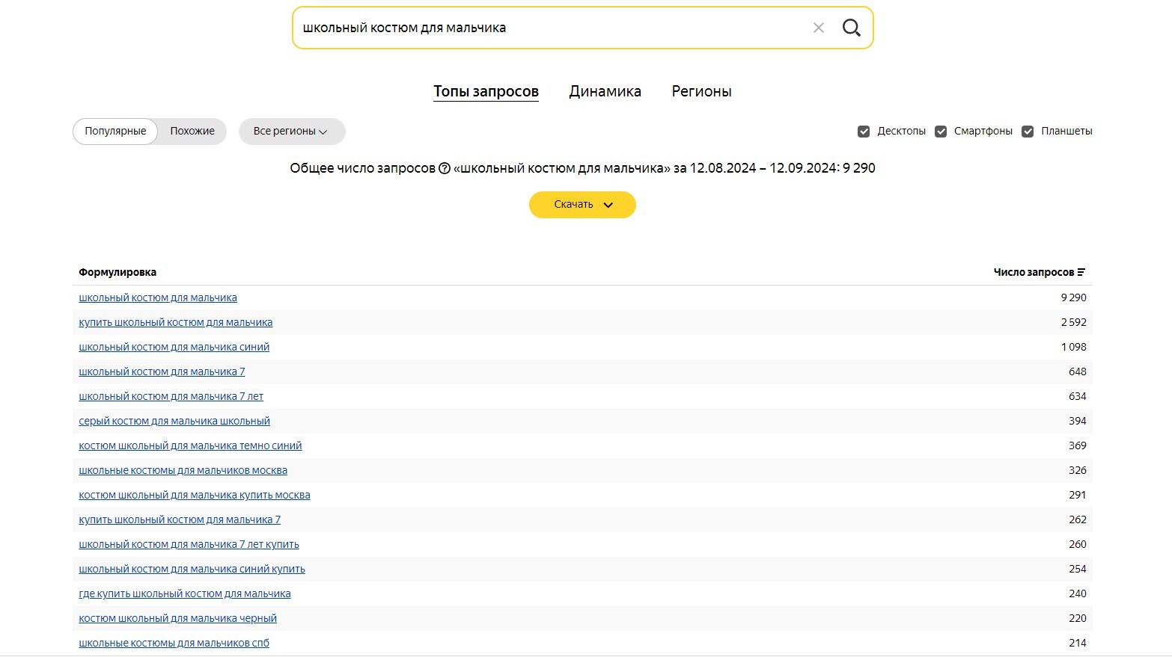Select the Популярные toggle option
Viewport: 1172px width, 657px height.
click(x=115, y=132)
